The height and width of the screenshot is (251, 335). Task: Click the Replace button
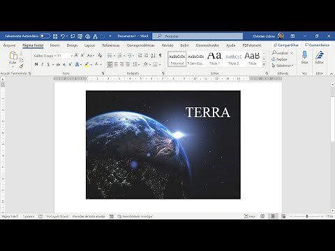point(279,59)
